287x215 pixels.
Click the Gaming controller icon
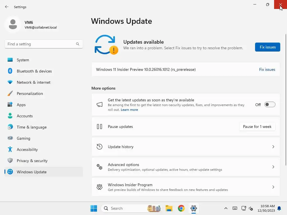(10, 138)
